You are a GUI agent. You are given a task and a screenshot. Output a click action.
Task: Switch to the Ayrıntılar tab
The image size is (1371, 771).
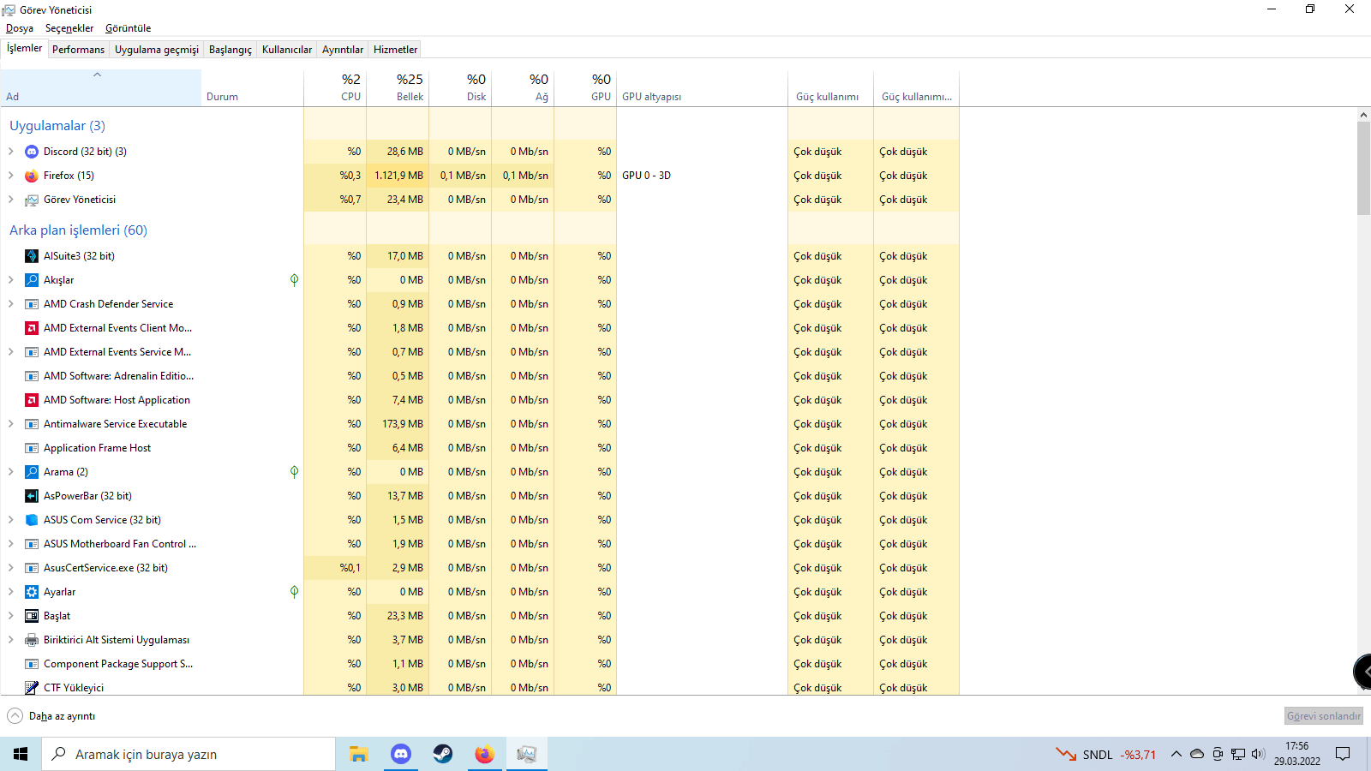343,50
